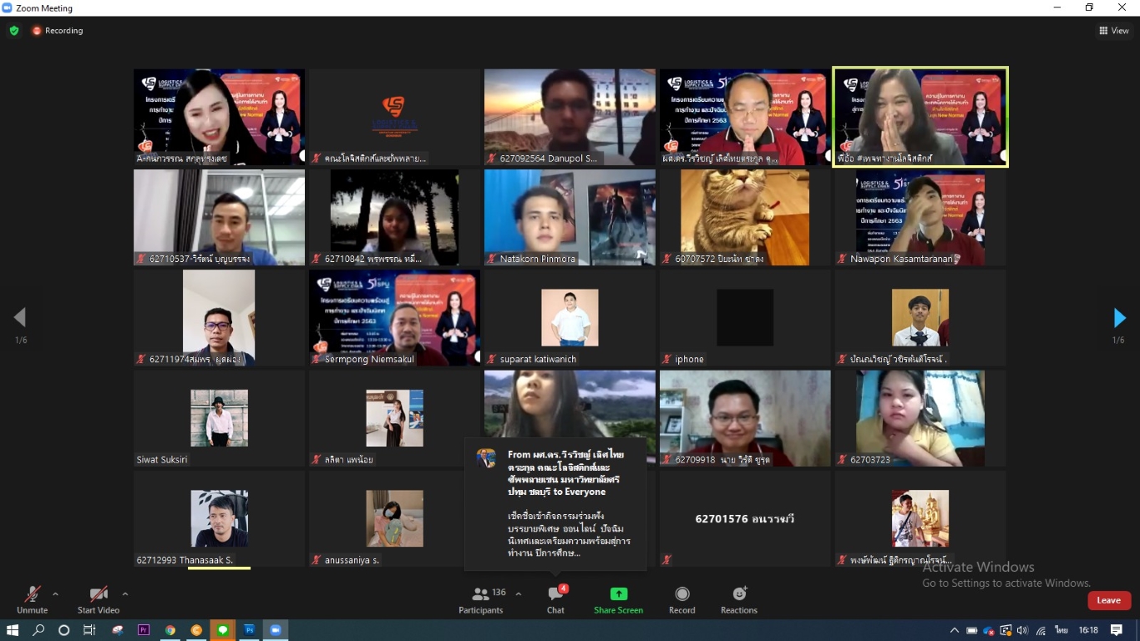Show hidden system tray icons
The width and height of the screenshot is (1140, 641).
(954, 630)
